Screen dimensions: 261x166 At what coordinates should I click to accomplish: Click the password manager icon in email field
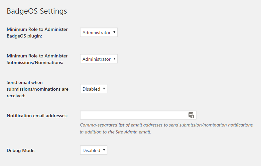(191, 115)
